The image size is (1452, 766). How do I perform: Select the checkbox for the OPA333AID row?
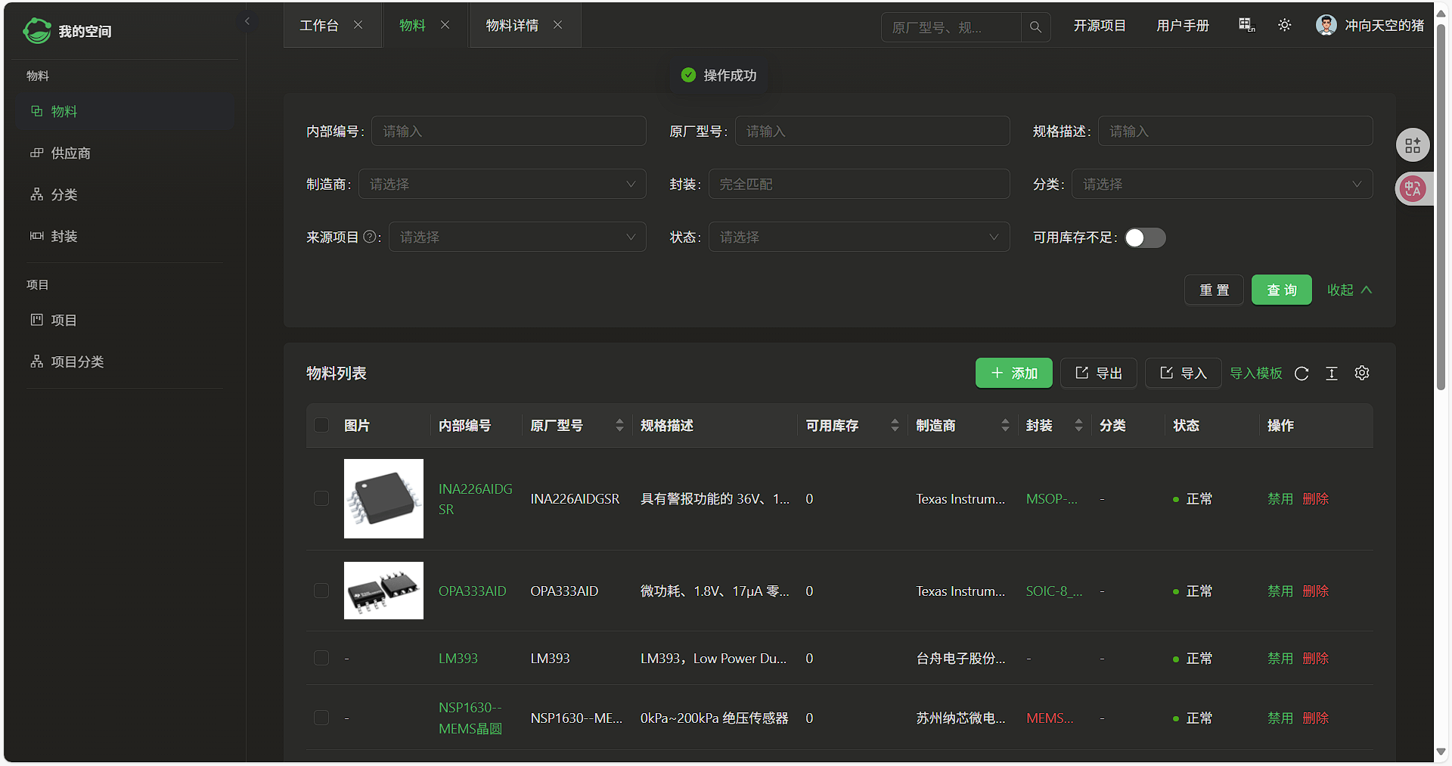tap(321, 591)
